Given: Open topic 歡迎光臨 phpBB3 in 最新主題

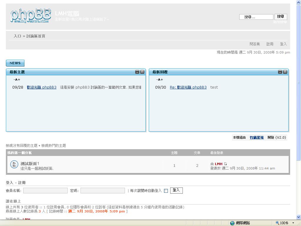Looking at the screenshot, I should [x=42, y=87].
